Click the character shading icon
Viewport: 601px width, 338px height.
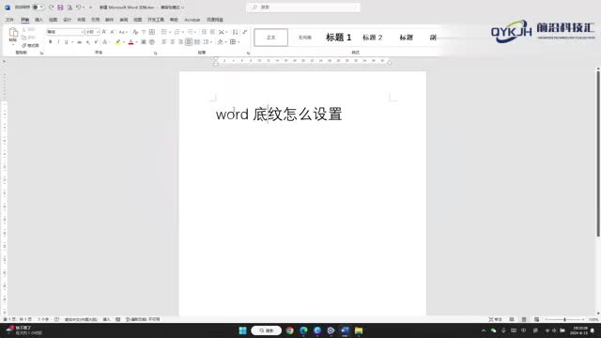(x=144, y=41)
